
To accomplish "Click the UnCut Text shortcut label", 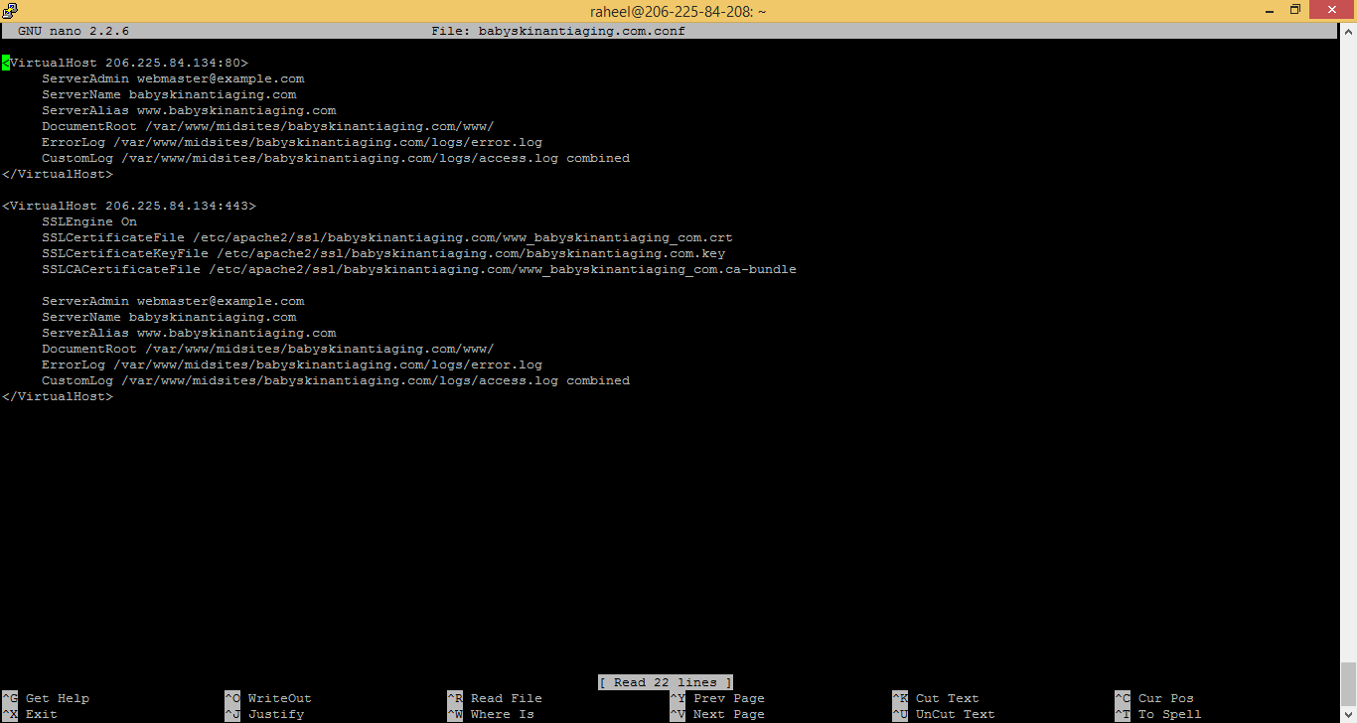I will (956, 714).
